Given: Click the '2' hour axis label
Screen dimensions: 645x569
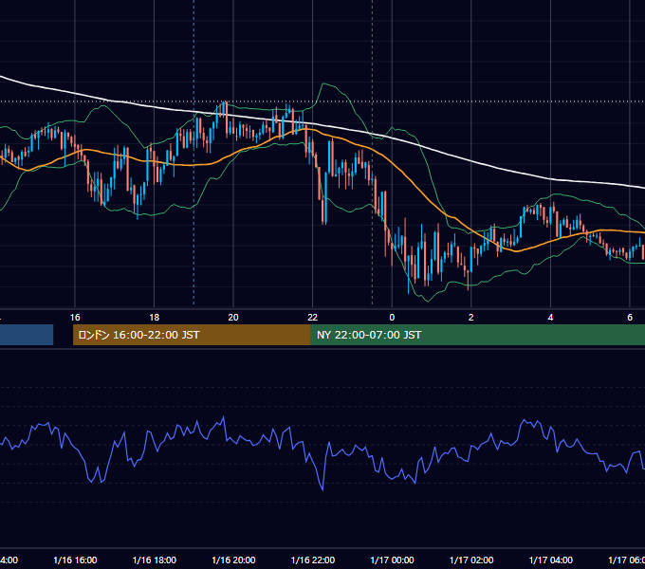Looking at the screenshot, I should pyautogui.click(x=471, y=318).
